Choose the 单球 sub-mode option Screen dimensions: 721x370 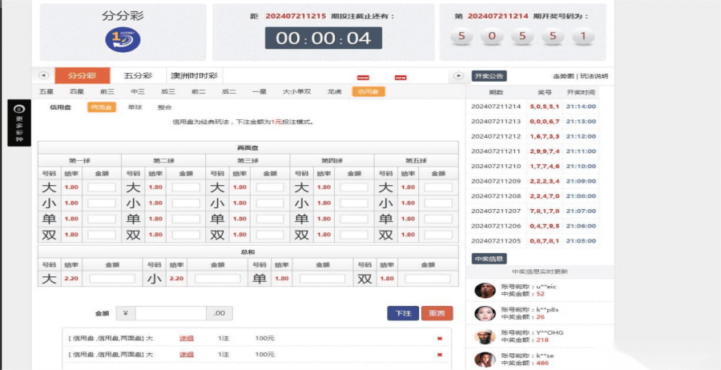(135, 107)
